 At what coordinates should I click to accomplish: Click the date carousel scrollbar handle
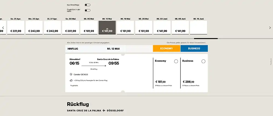(x=206, y=38)
